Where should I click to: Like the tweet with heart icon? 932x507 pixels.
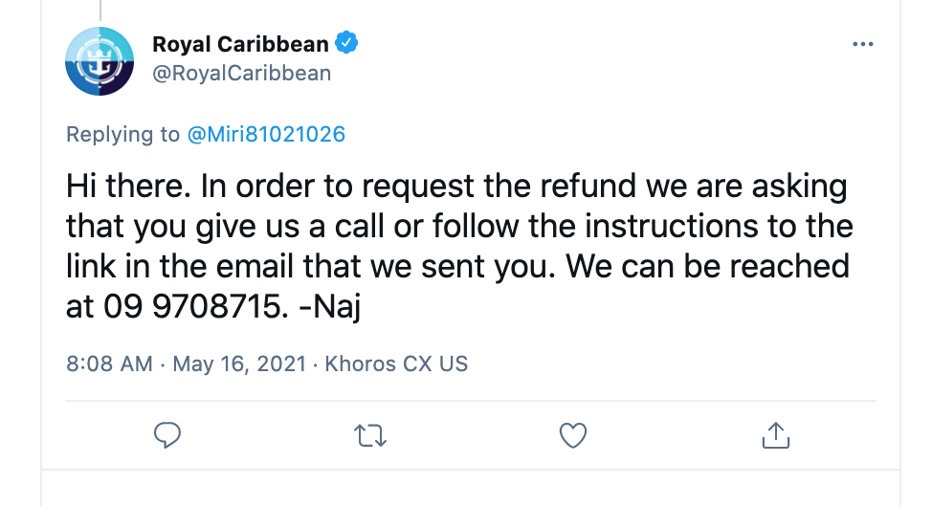(572, 436)
